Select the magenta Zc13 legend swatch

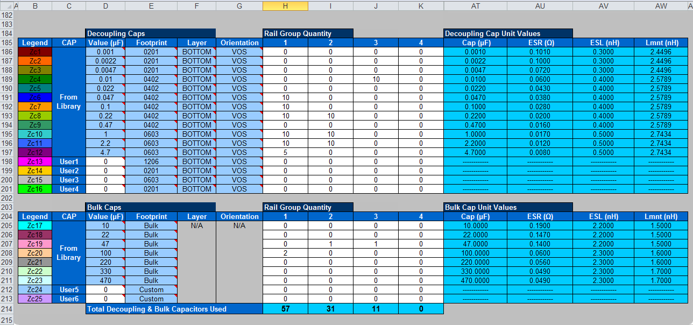35,161
